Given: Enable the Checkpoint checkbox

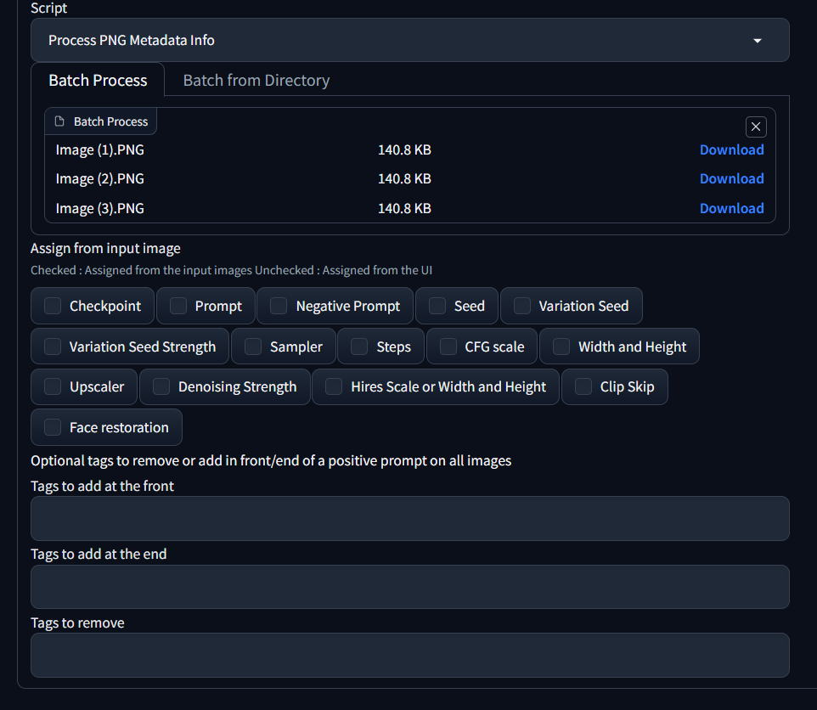Looking at the screenshot, I should pyautogui.click(x=53, y=306).
